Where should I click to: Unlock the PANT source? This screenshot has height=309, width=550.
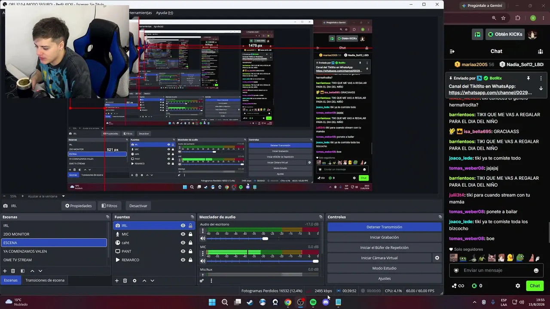point(190,251)
